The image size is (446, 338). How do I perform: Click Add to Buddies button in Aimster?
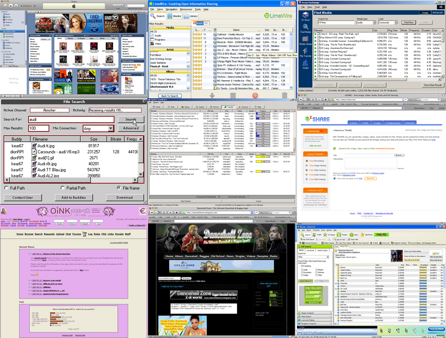coord(74,197)
